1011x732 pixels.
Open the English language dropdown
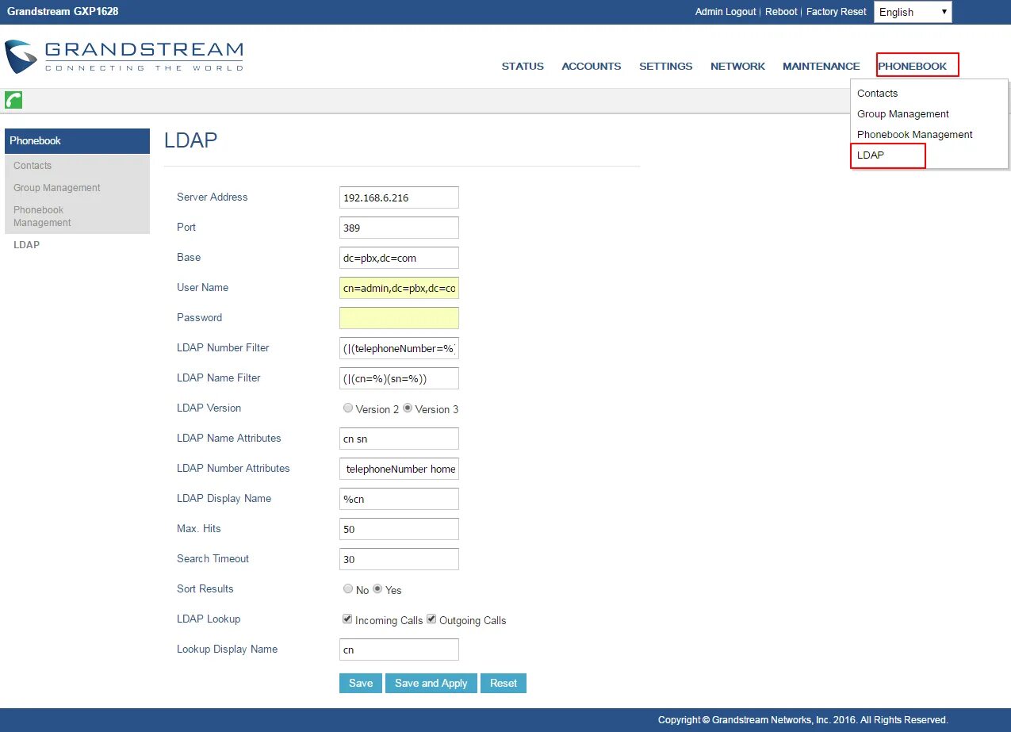coord(913,12)
